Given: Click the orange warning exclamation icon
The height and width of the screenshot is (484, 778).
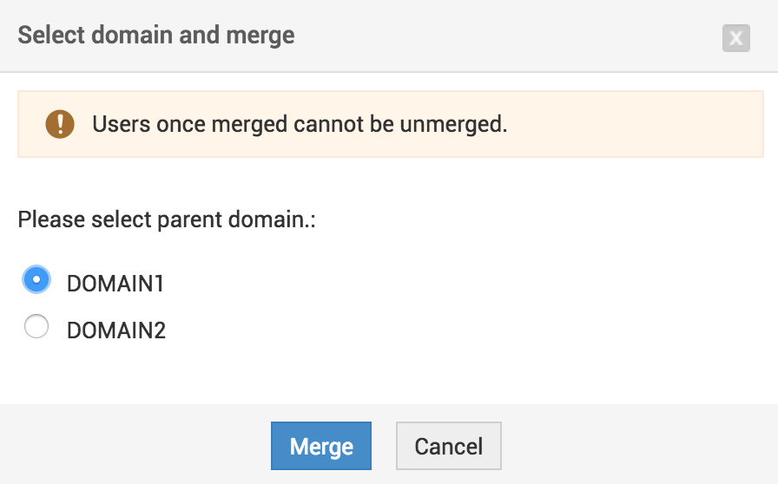Looking at the screenshot, I should (x=60, y=124).
